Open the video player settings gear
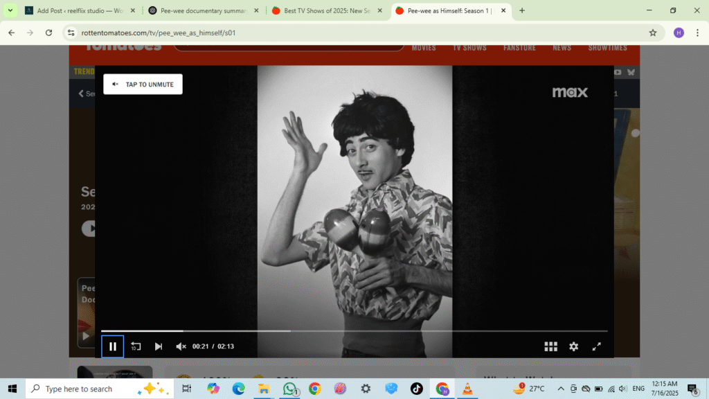This screenshot has height=399, width=709. pyautogui.click(x=574, y=346)
